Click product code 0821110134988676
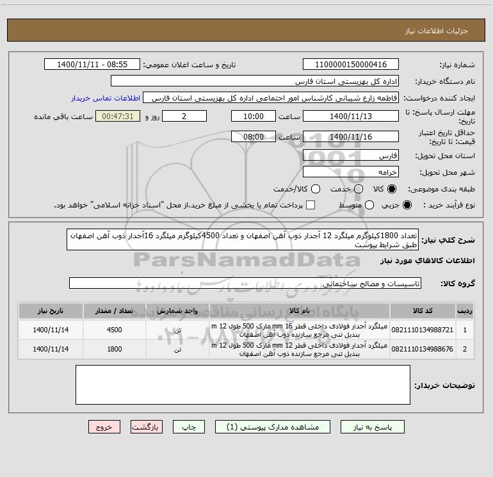Image resolution: width=493 pixels, height=477 pixels. [x=423, y=349]
